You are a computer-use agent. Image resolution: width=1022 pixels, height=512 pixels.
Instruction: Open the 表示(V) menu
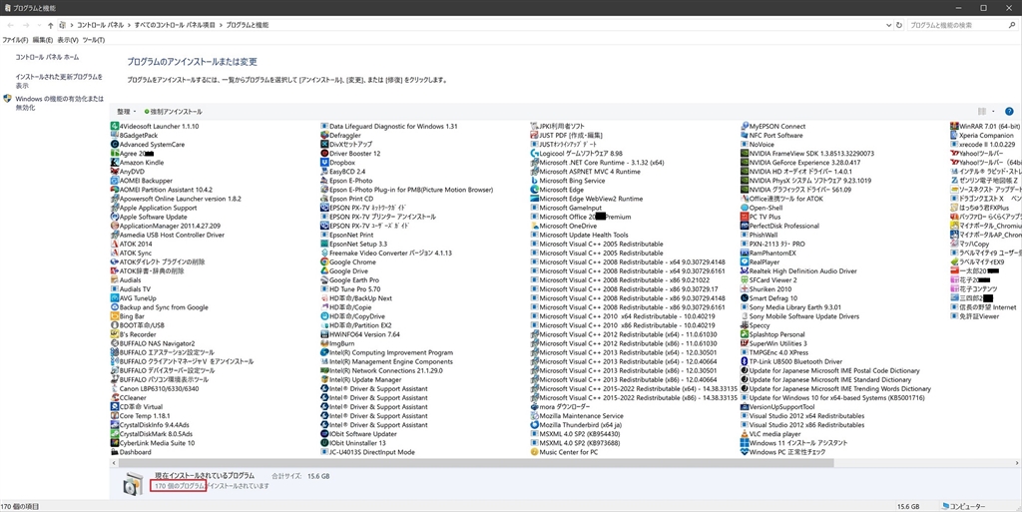pyautogui.click(x=68, y=40)
